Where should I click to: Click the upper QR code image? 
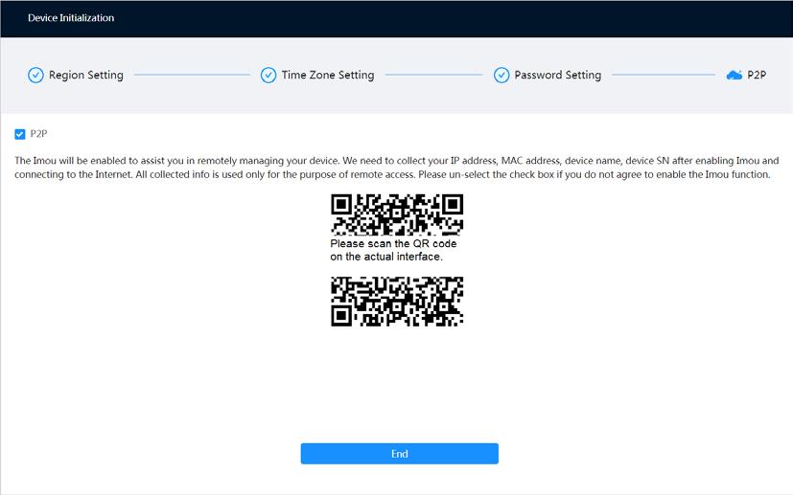(397, 214)
